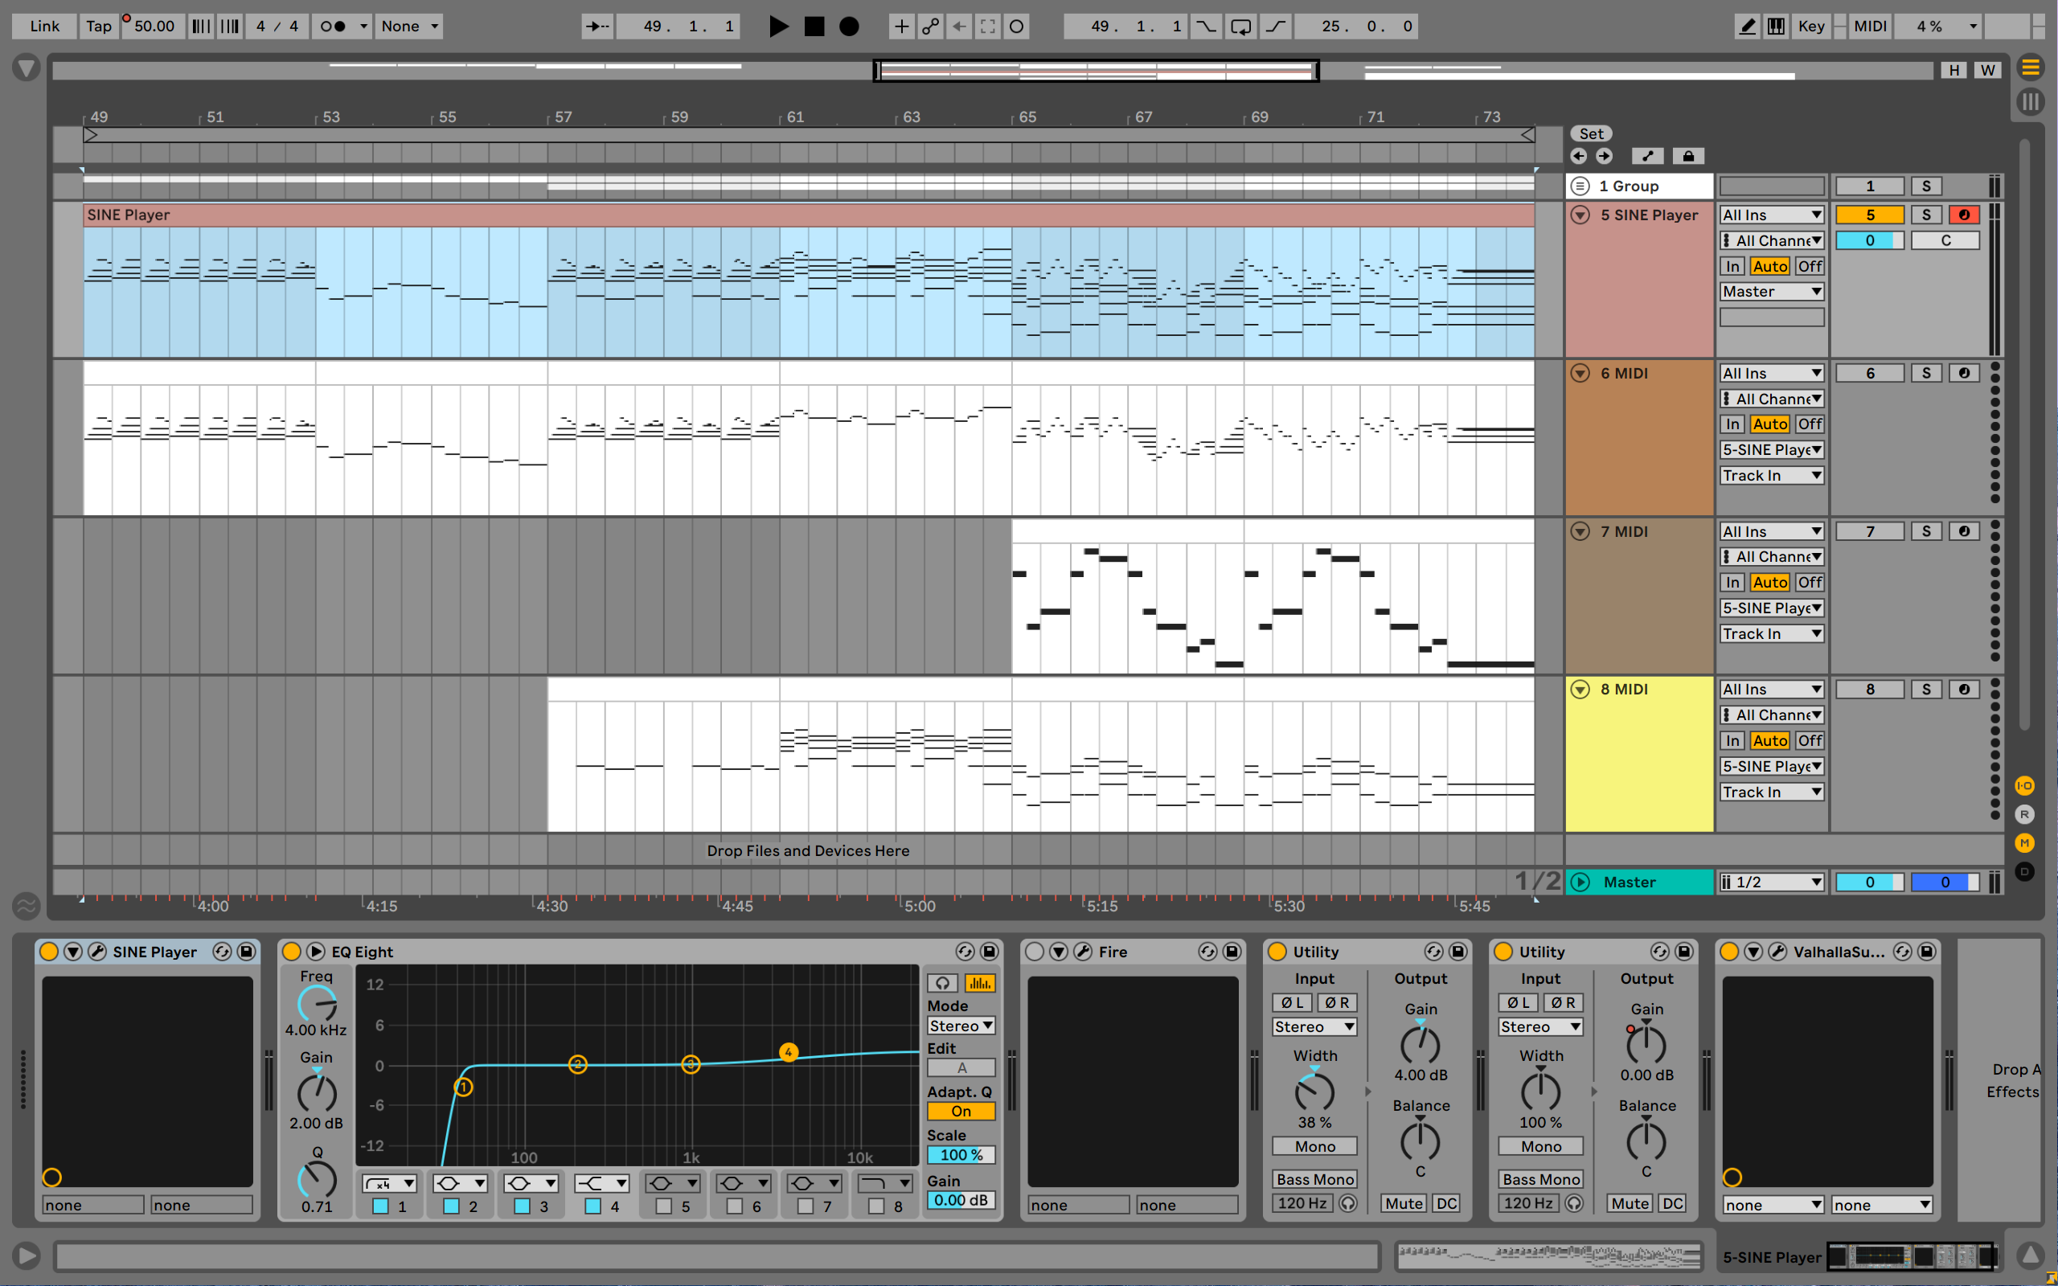Solo the 7 MIDI track

click(1926, 531)
